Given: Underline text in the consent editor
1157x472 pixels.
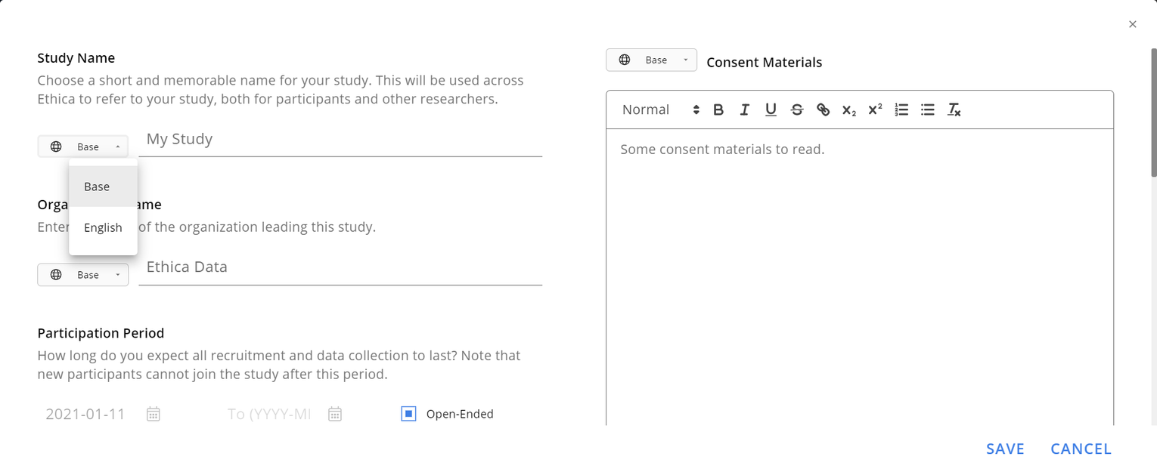Looking at the screenshot, I should [x=771, y=110].
